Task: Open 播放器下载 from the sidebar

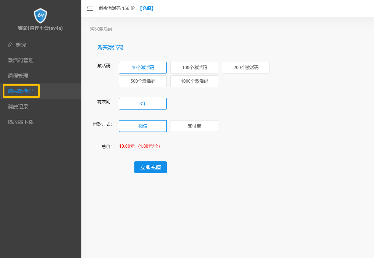Action: pyautogui.click(x=21, y=122)
